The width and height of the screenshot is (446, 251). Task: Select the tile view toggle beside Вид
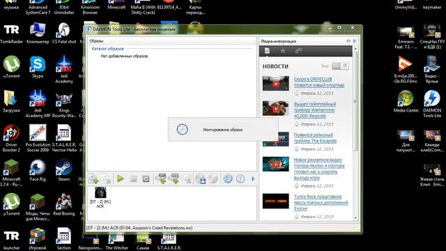(336, 66)
